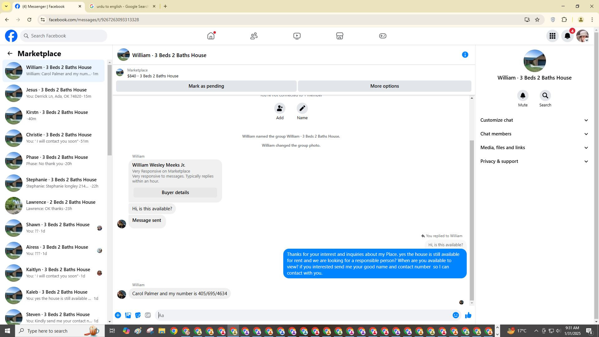The image size is (599, 337).
Task: Open Airess 3 Beds 2 Baths House chat
Action: 54,251
